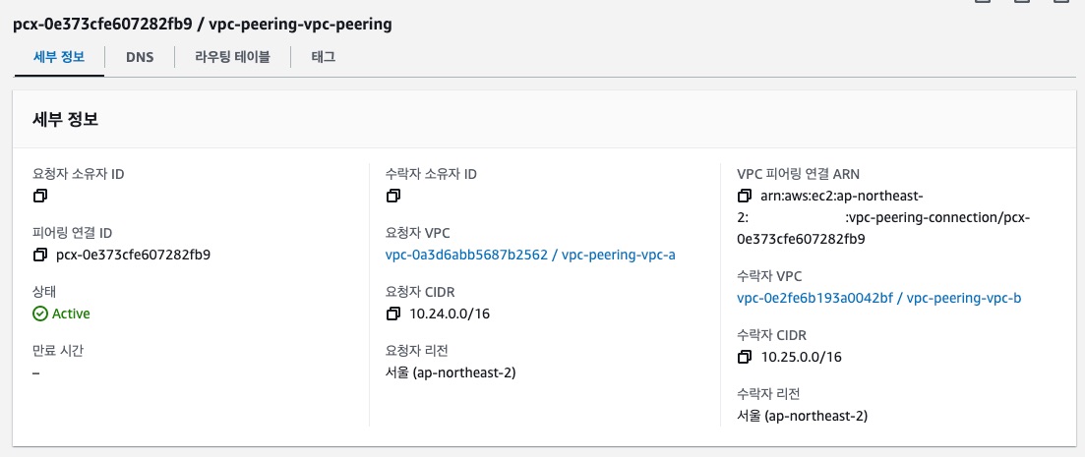The image size is (1085, 457).
Task: Copy the 수락자 CIDR 10.25.0.0/16
Action: (744, 356)
